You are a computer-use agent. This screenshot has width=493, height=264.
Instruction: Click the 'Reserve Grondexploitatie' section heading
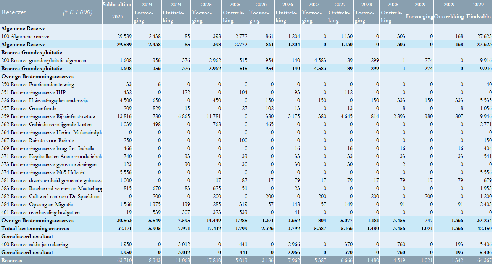[x=32, y=52]
